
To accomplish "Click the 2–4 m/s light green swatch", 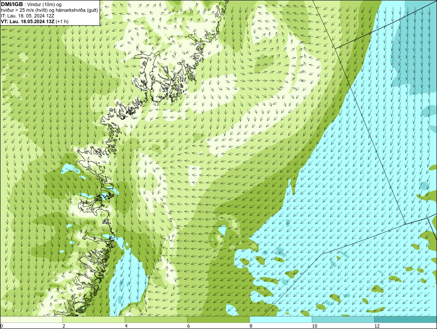I will (x=94, y=319).
